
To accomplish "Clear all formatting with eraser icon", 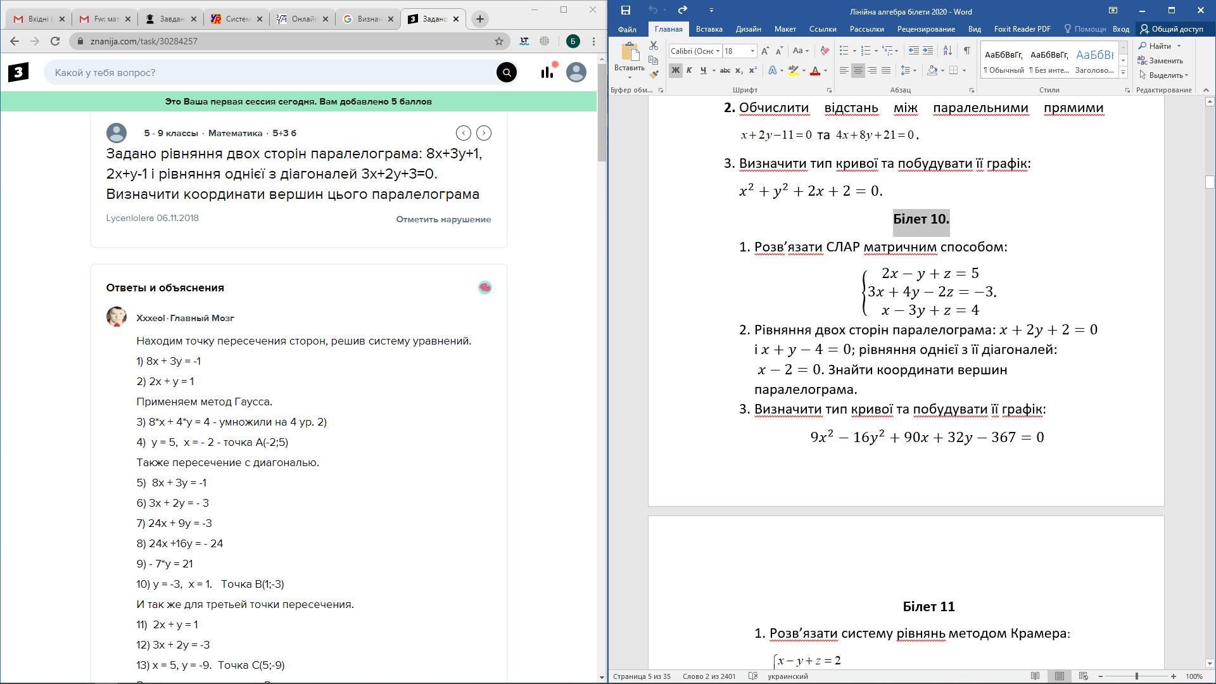I will click(x=824, y=51).
